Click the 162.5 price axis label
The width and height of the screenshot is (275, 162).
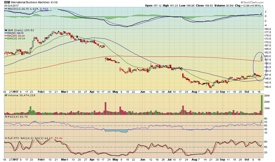(268, 52)
